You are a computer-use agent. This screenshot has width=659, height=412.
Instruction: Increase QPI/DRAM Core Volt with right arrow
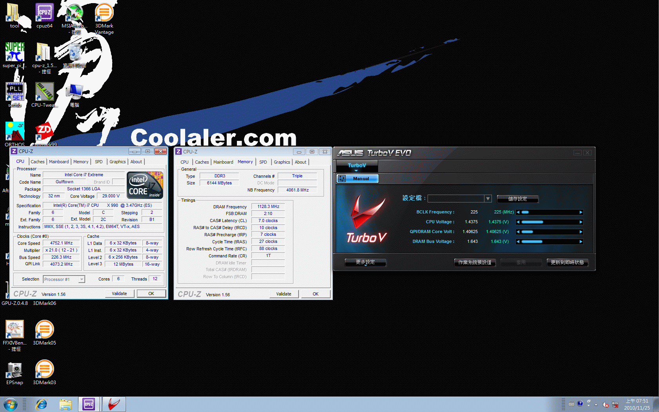581,232
